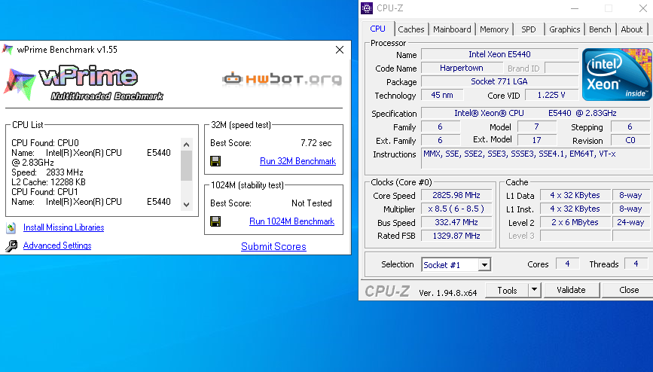
Task: Click the wrench and key Advanced Settings icon
Action: (11, 245)
